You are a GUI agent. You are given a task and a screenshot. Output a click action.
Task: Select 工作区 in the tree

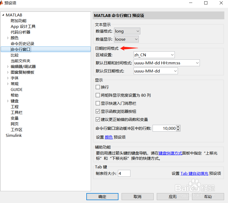click(x=17, y=130)
